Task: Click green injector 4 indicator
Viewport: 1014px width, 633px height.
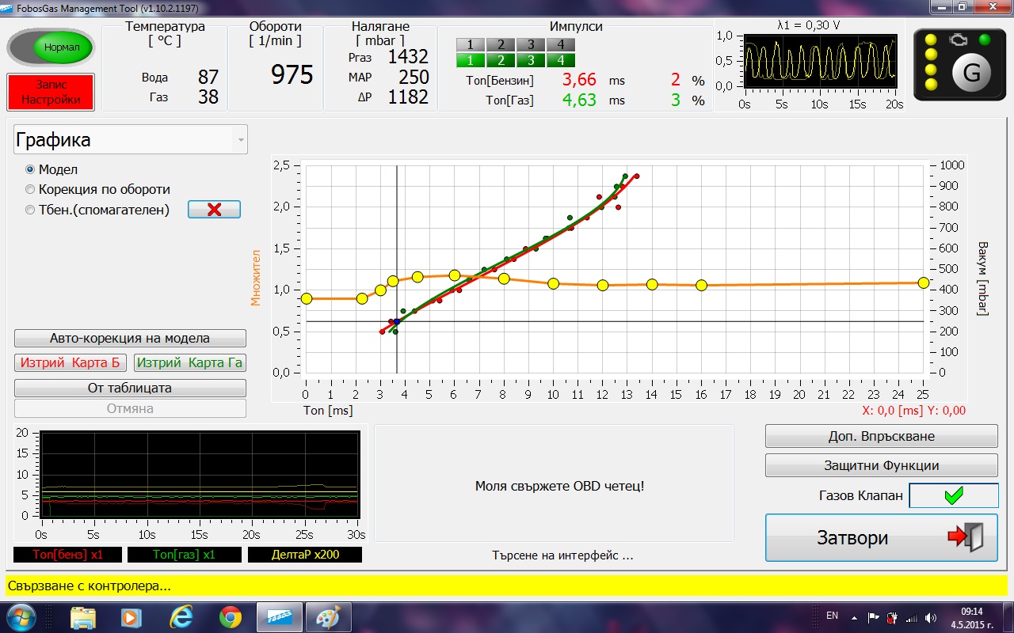Action: [561, 60]
